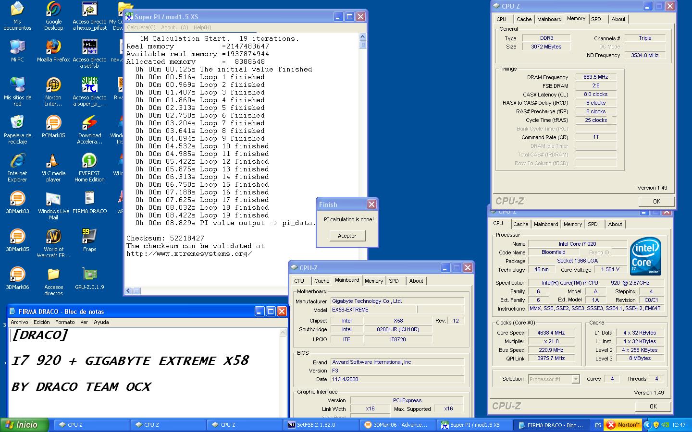Click OK in the processor CPU-Z window
This screenshot has width=692, height=432.
[x=653, y=406]
